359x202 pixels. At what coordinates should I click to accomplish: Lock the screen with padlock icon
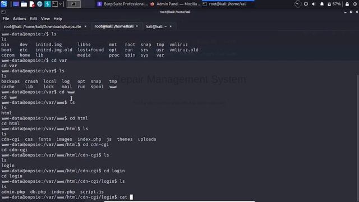(x=347, y=4)
